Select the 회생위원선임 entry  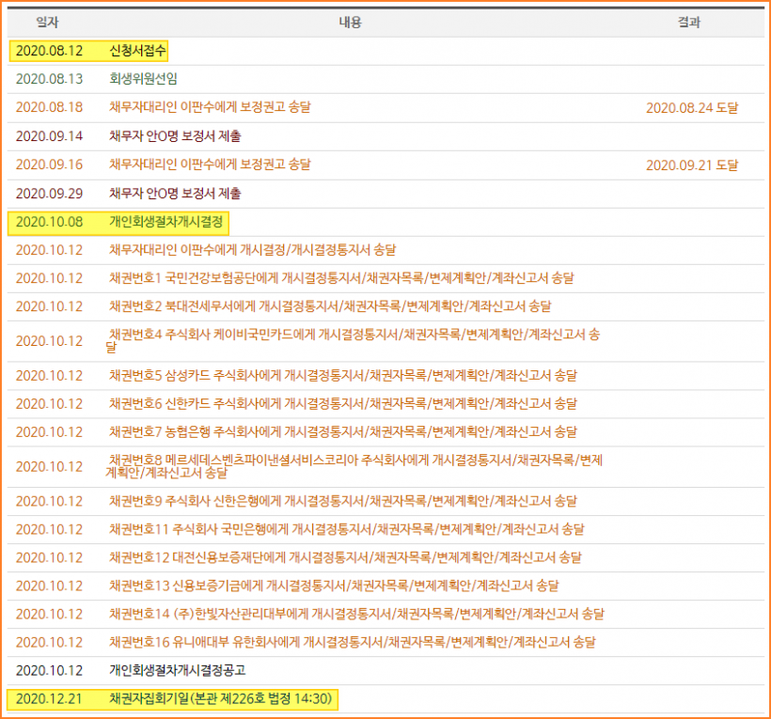tap(143, 79)
